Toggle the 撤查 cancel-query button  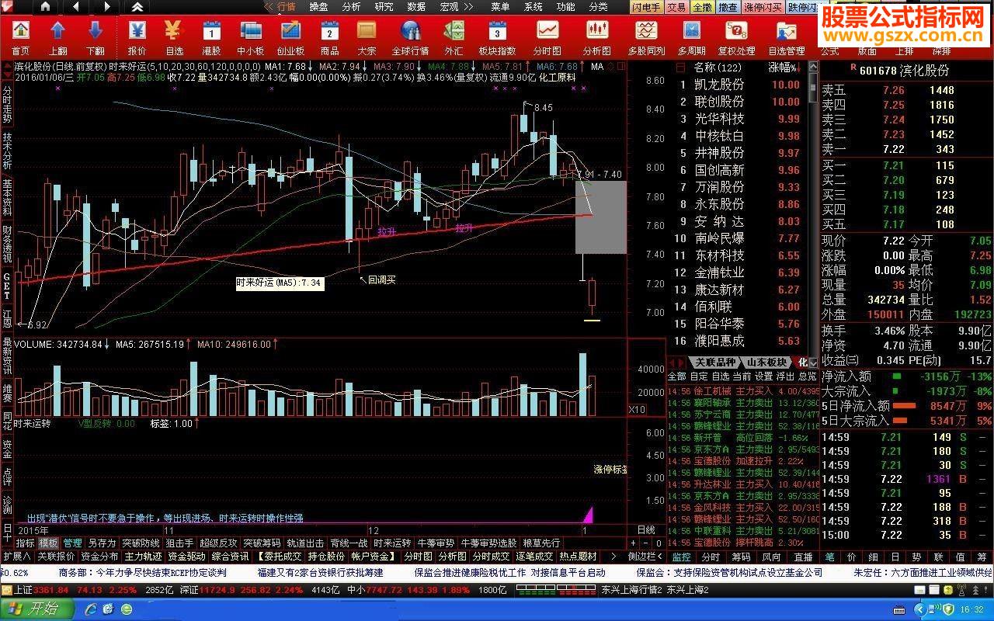[728, 7]
